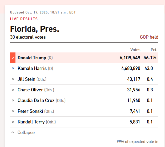
Task: Click the upward chevron beside Collapse
Action: 13,132
